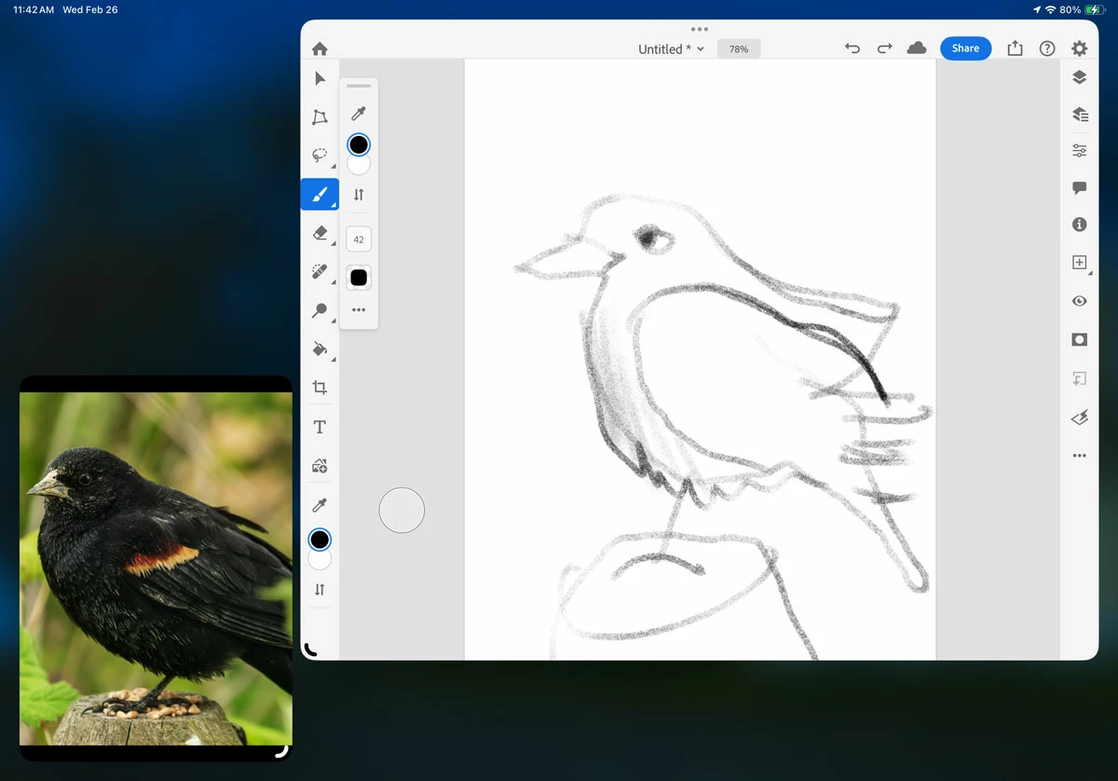Select the Dodge/Smudge adjustment brush tool
Image resolution: width=1118 pixels, height=781 pixels.
320,310
